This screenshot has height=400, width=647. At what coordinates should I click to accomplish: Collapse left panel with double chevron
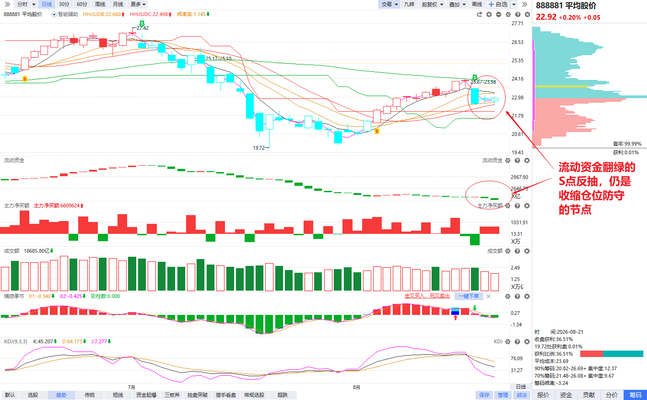click(7, 4)
